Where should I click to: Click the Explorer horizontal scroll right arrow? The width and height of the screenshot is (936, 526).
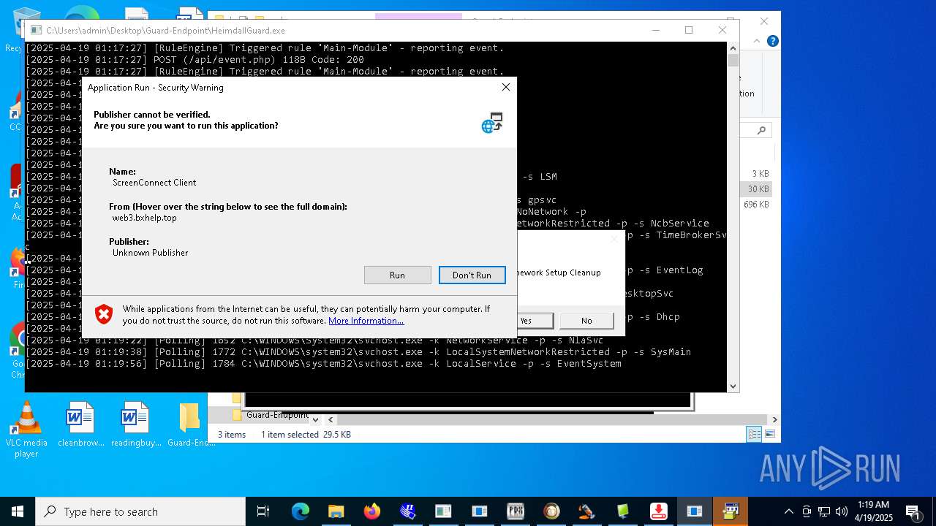(774, 419)
